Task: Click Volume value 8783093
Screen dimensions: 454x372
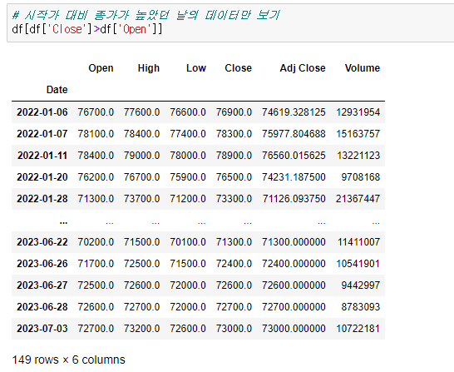Action: pyautogui.click(x=361, y=307)
